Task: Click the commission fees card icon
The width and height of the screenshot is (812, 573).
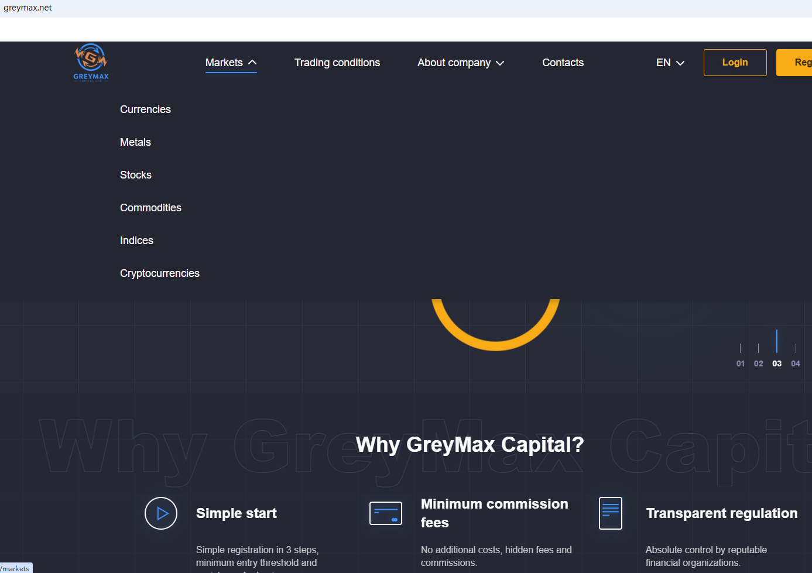Action: click(386, 513)
